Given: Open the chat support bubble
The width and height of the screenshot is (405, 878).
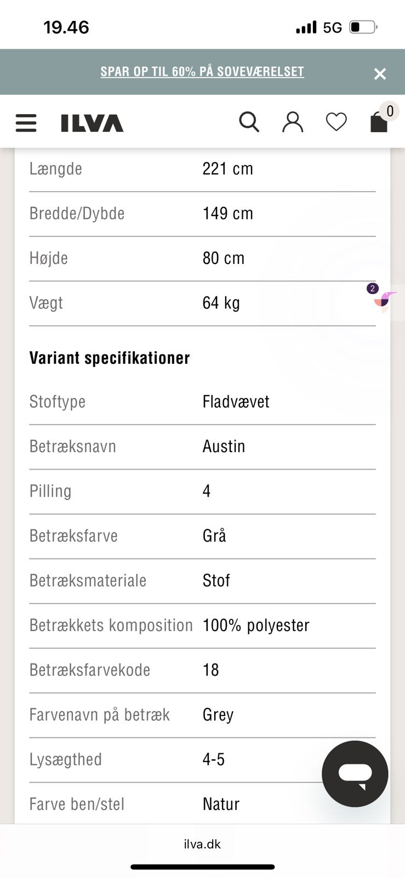Looking at the screenshot, I should click(355, 774).
